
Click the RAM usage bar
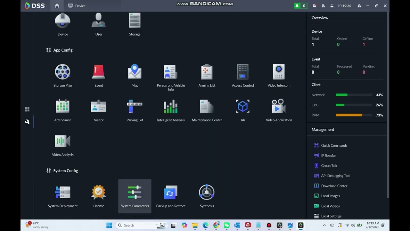click(354, 115)
